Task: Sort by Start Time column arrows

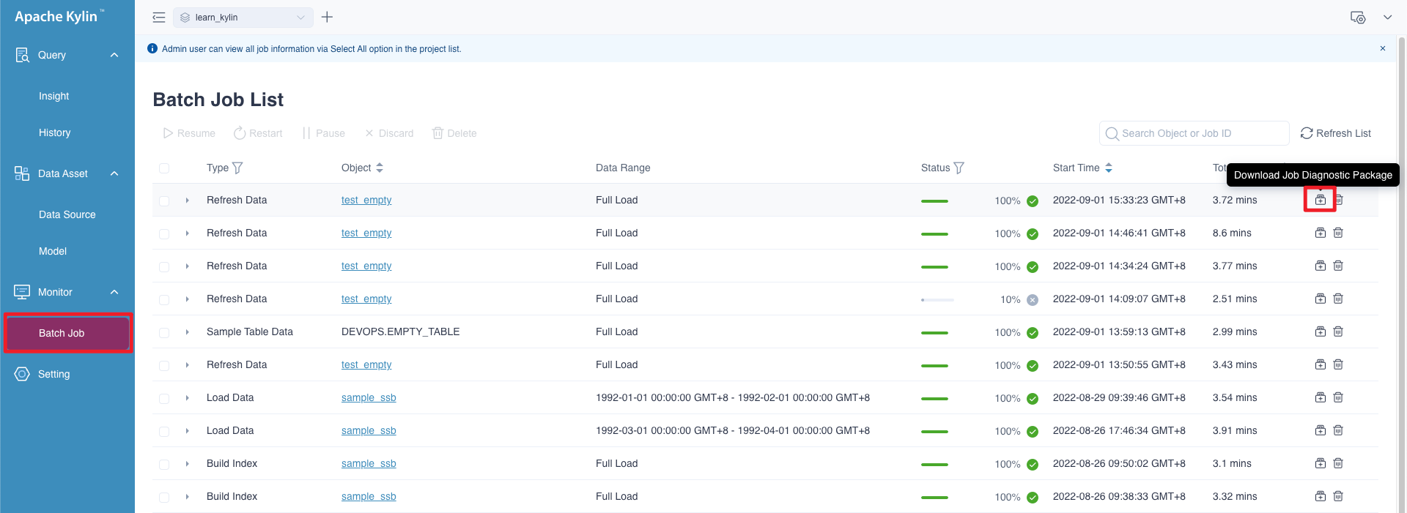Action: [x=1109, y=168]
